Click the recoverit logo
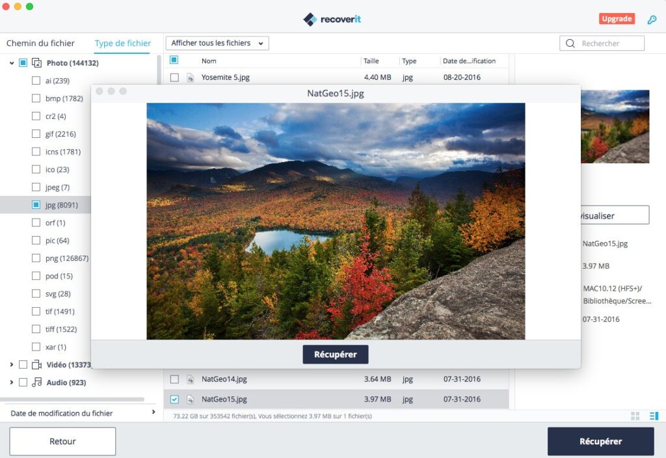The image size is (666, 458). coord(332,19)
